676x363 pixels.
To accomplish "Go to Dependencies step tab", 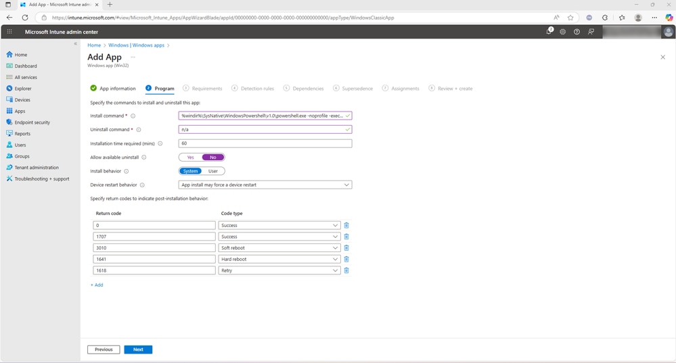I will [x=304, y=89].
